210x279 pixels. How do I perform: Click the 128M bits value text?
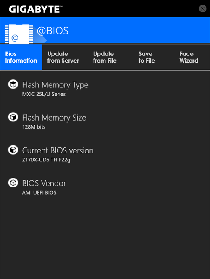(34, 127)
